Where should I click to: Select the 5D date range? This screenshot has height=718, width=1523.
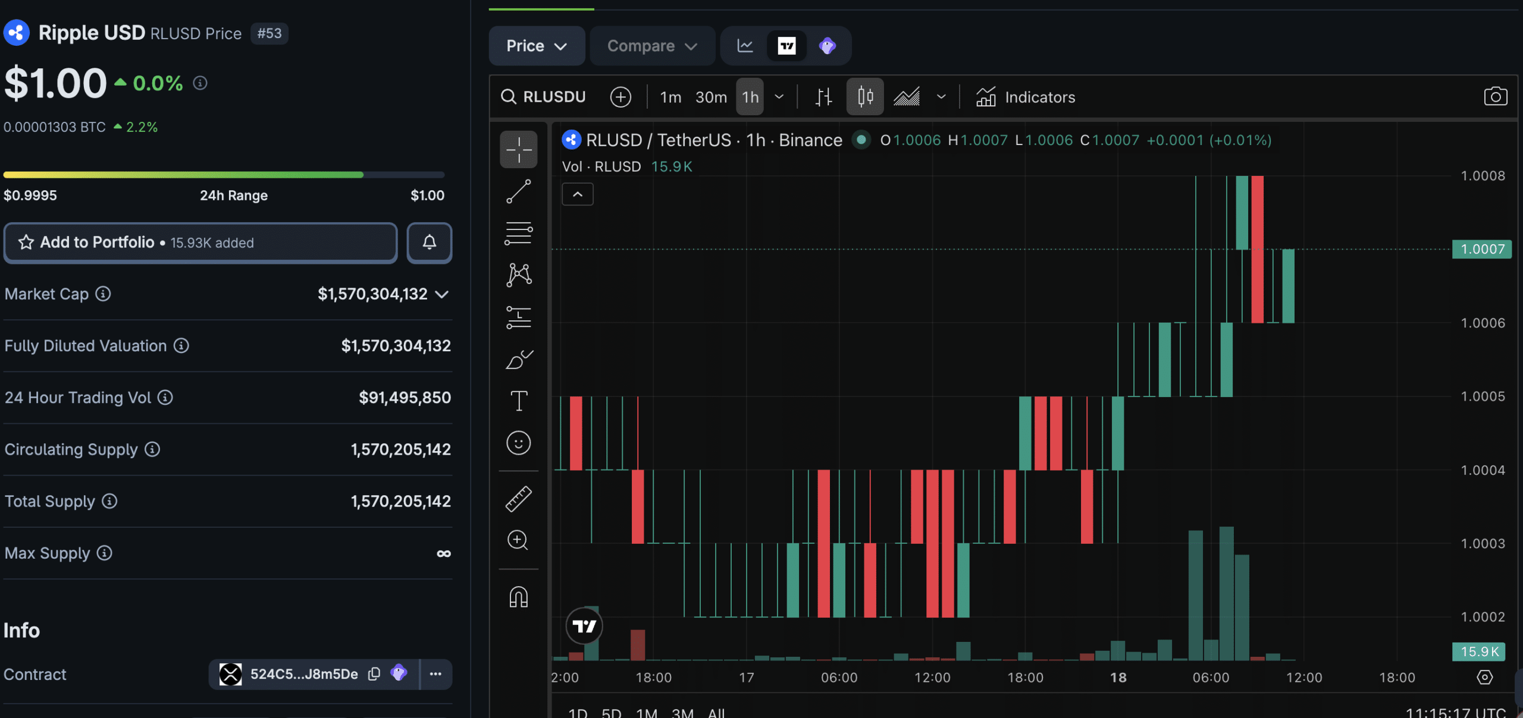[x=612, y=713]
